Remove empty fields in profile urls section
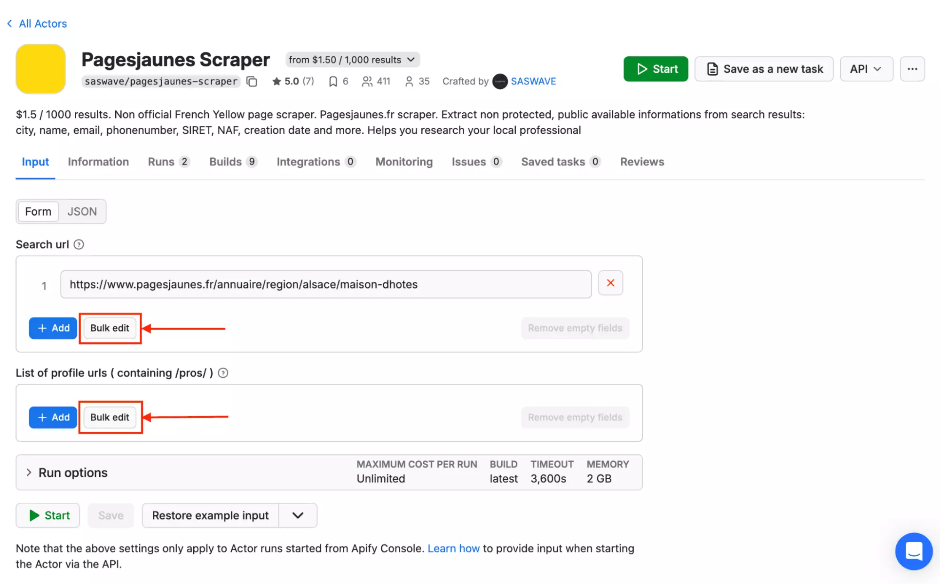 [x=575, y=417]
